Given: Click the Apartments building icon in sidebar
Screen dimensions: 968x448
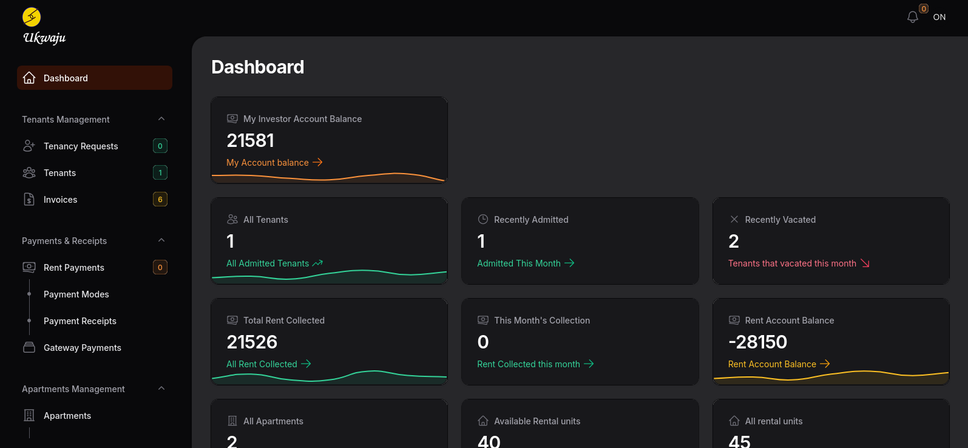Looking at the screenshot, I should [29, 415].
